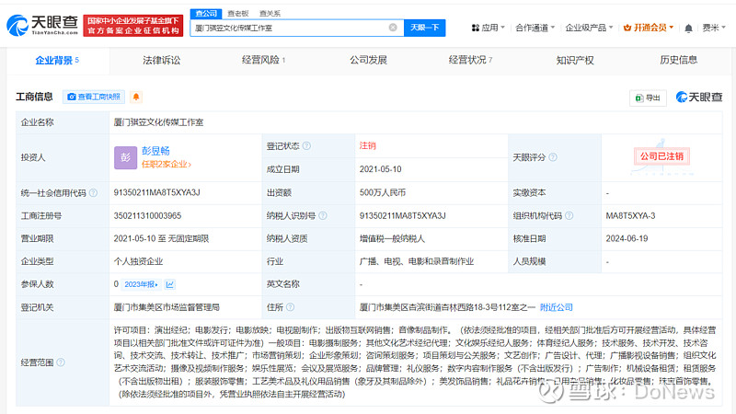Select the 查老板 search tab
Screen dimensions: 736x414
click(x=238, y=14)
